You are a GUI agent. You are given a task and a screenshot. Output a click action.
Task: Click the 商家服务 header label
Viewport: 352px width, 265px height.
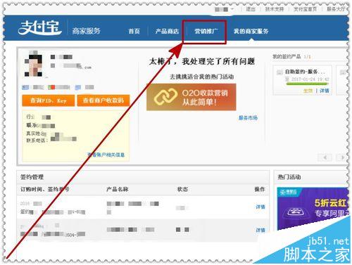tap(87, 31)
